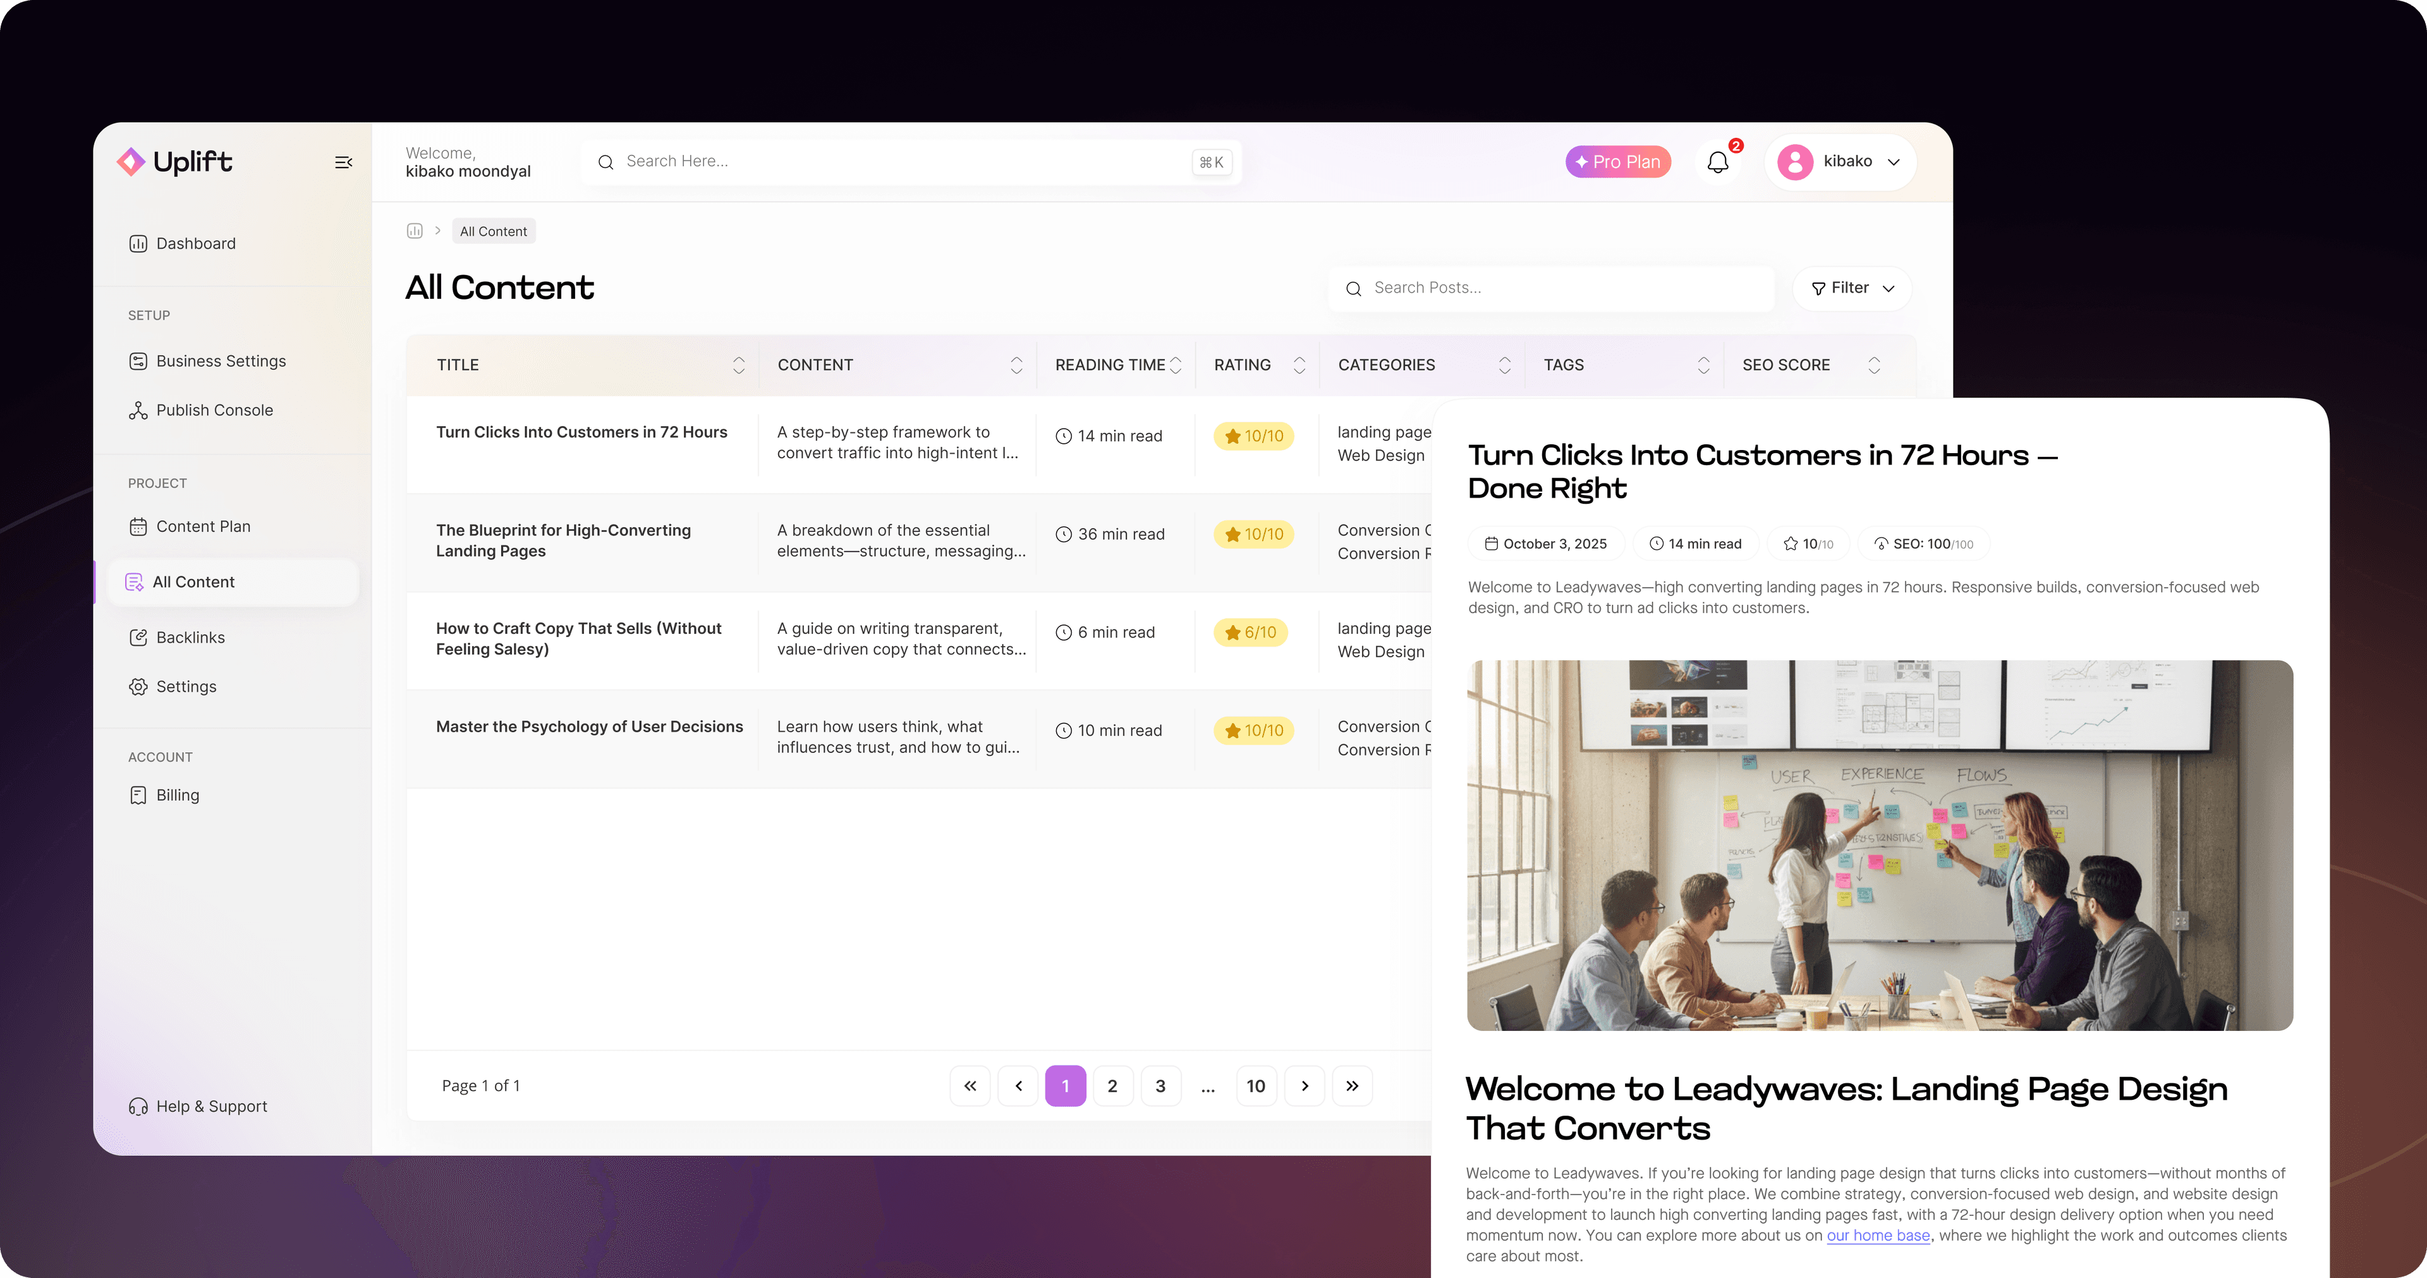Select page 3 in pagination

click(1160, 1085)
